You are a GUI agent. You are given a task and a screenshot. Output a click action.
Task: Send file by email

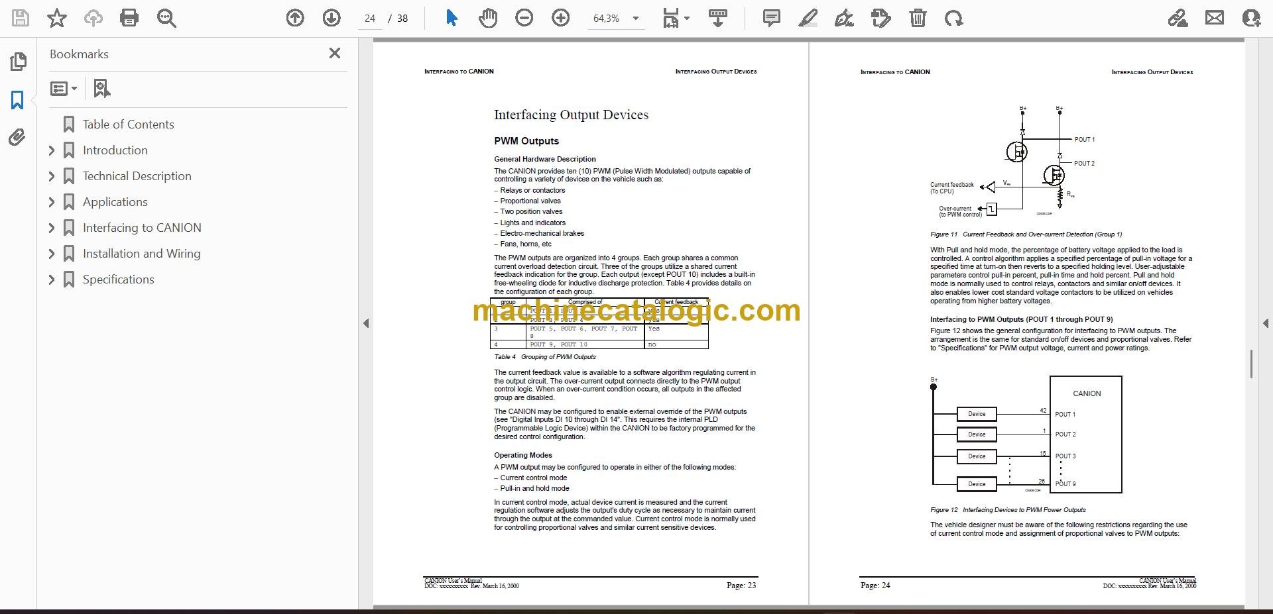click(x=1215, y=18)
